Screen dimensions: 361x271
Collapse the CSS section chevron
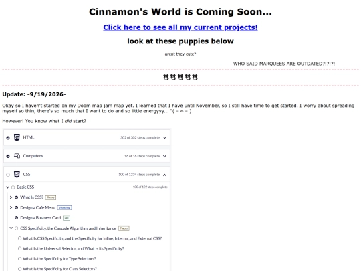[x=164, y=175]
